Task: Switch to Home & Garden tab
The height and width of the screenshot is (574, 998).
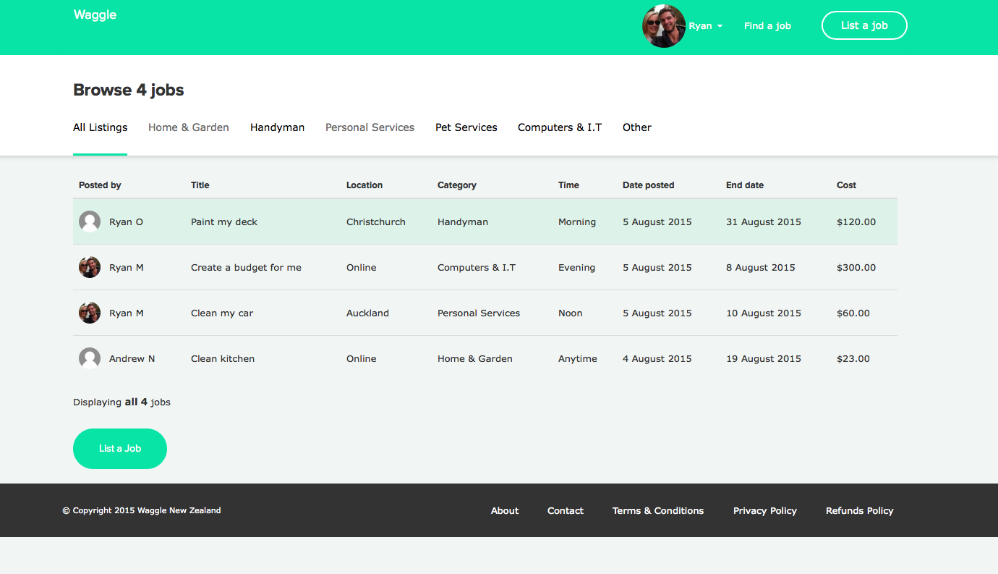Action: (x=188, y=127)
